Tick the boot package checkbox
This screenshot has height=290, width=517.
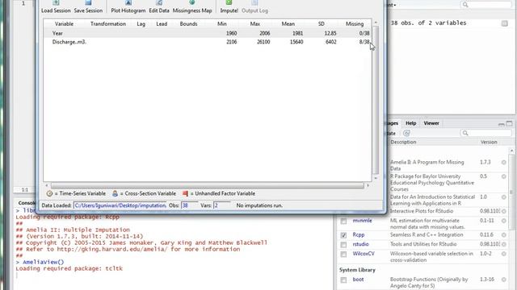343,280
